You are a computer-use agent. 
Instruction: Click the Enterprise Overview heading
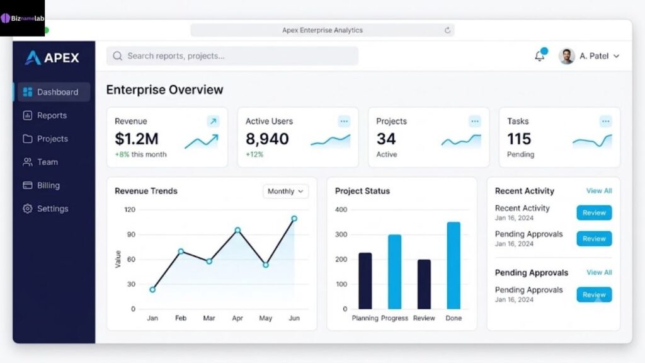coord(164,89)
